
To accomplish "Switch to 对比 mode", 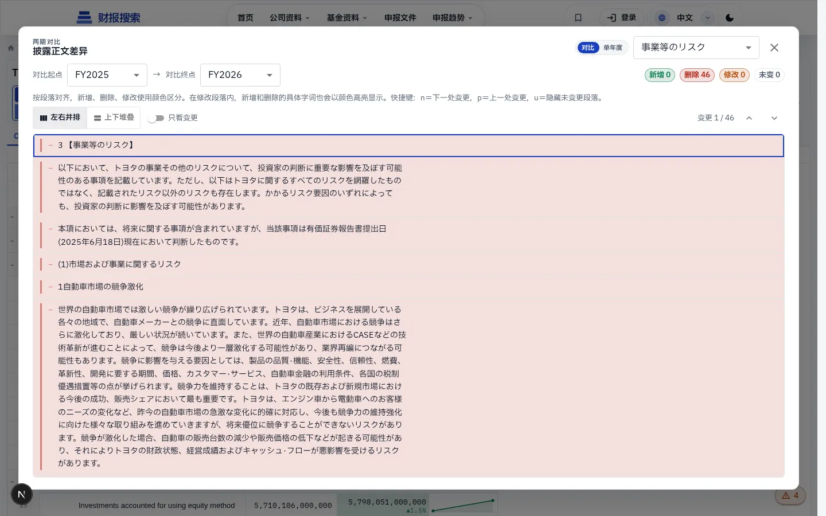I will point(588,48).
